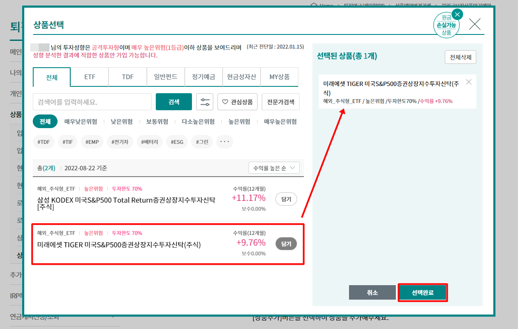This screenshot has width=518, height=329.
Task: Open 삼성 KODEX 미국S&P500 Total Return product name
Action: click(126, 203)
